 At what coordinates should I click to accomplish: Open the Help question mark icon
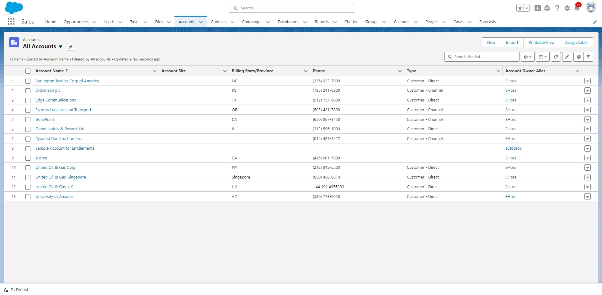(557, 8)
